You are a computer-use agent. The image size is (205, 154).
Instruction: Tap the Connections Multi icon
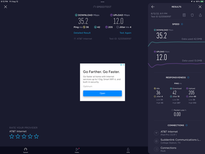(x=156, y=149)
